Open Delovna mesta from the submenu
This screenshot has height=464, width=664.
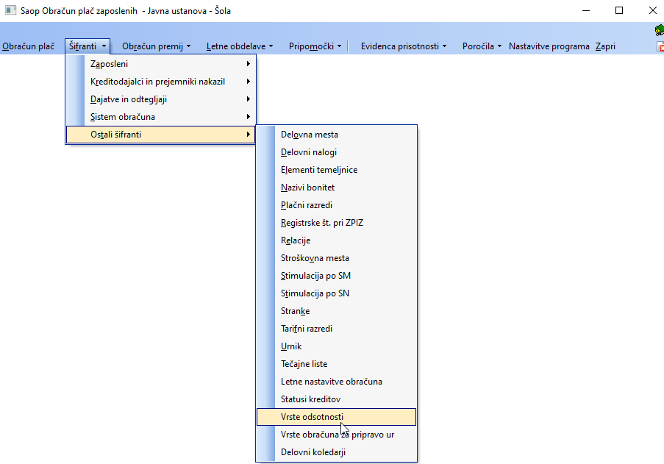pos(336,135)
